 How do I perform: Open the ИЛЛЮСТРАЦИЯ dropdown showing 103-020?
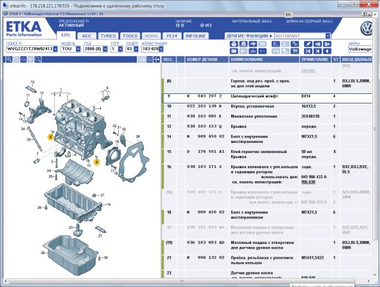(x=161, y=49)
